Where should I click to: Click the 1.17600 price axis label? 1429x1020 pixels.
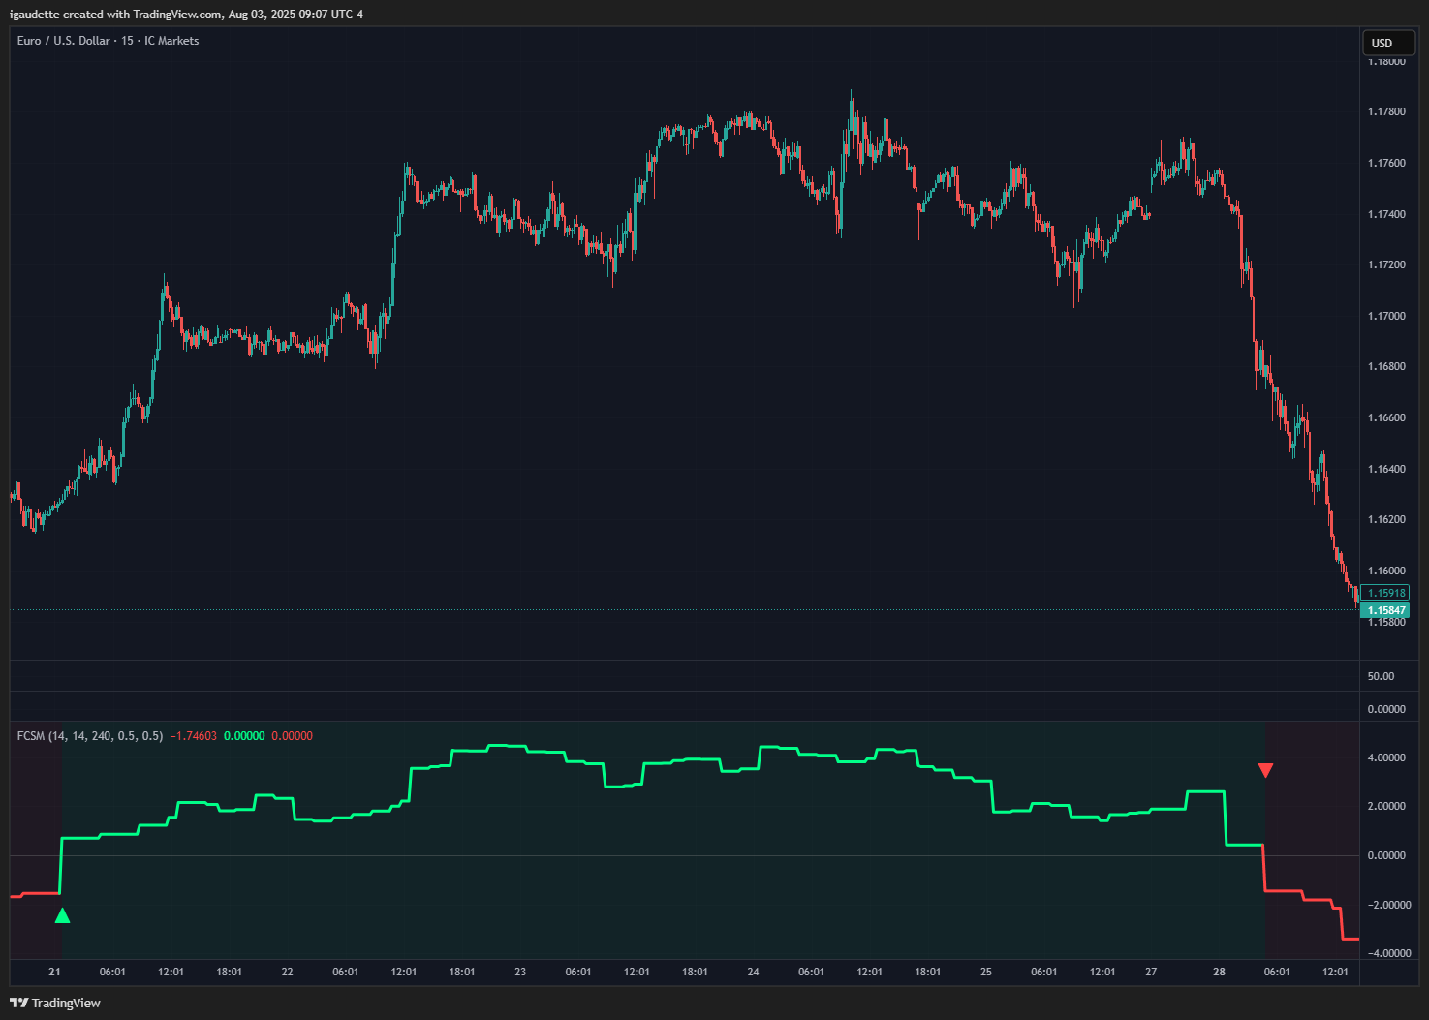tap(1386, 163)
